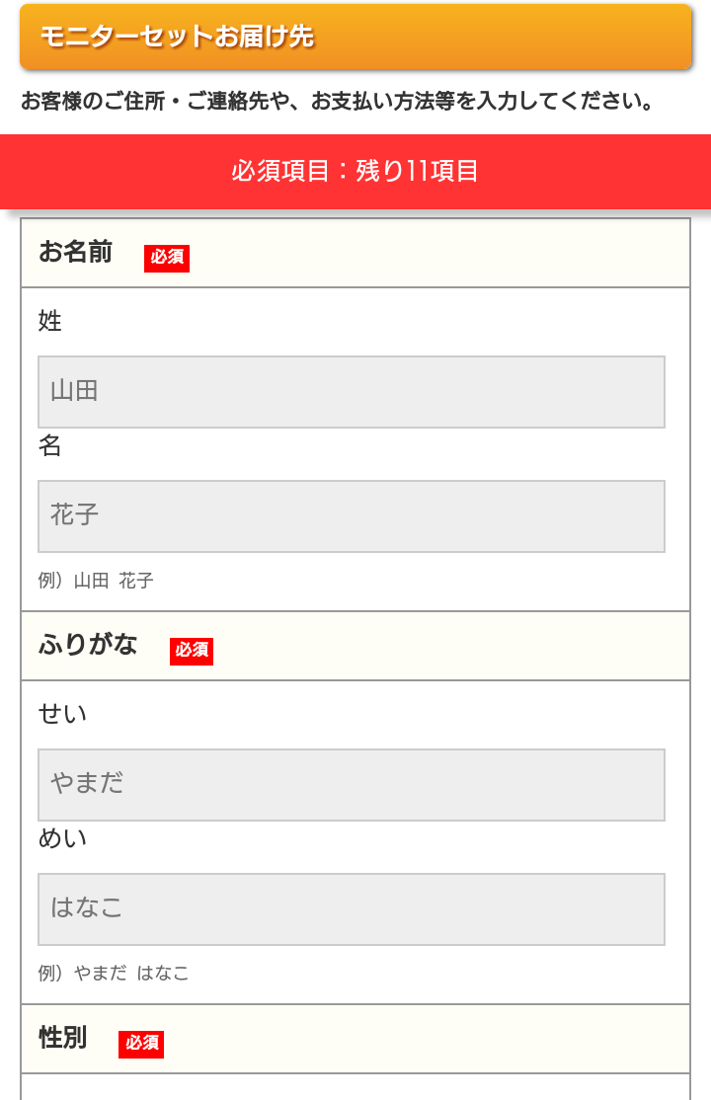
Task: Click the 姓 input field showing 山田
Action: tap(351, 392)
